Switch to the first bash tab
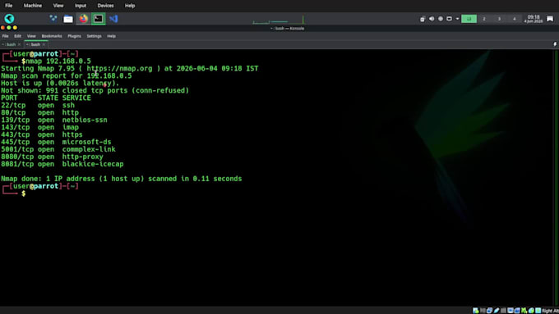Image resolution: width=559 pixels, height=314 pixels. coord(10,44)
